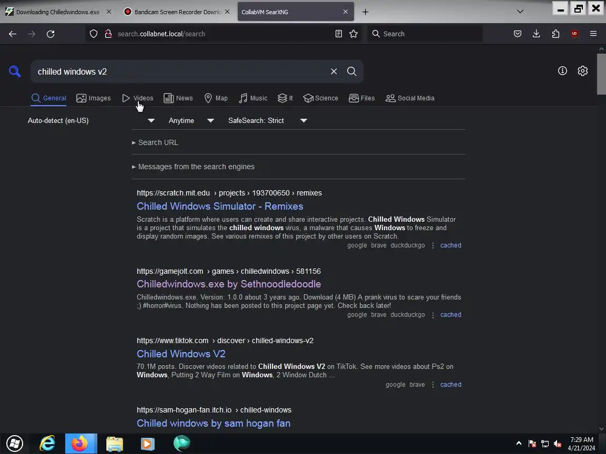
Task: Open the Pocket save icon
Action: click(518, 34)
